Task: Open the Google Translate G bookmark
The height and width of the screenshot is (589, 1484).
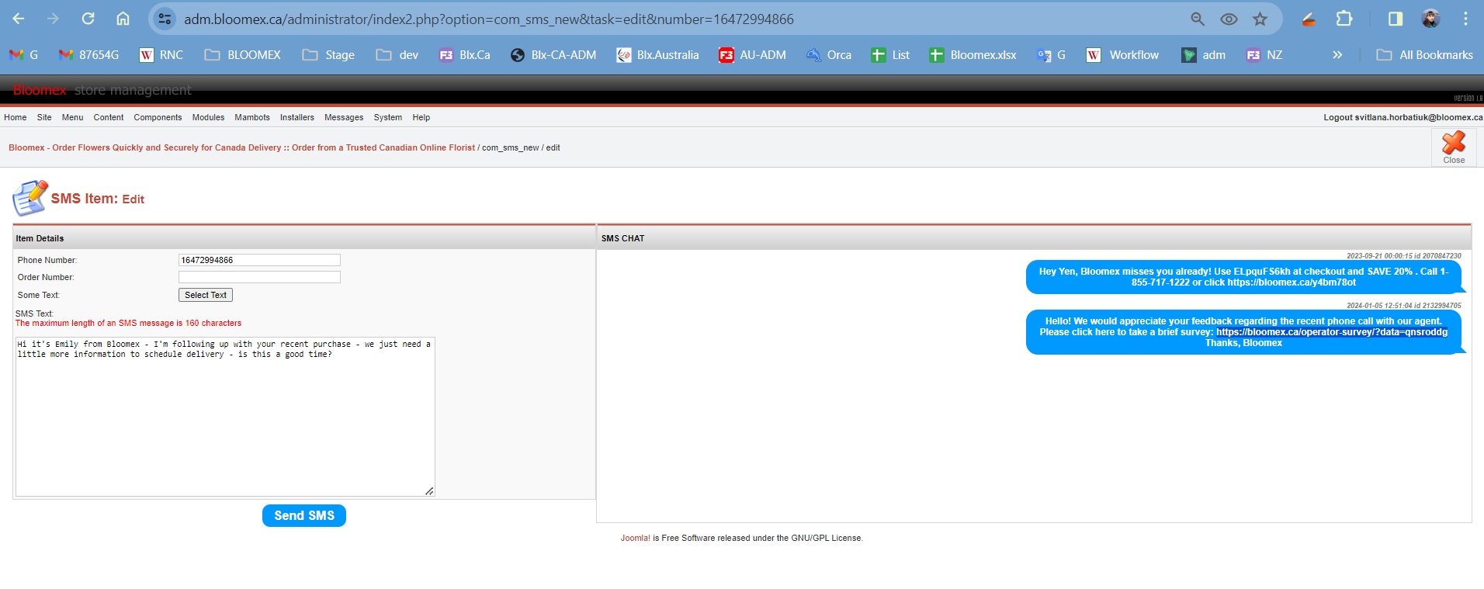Action: pos(1052,55)
